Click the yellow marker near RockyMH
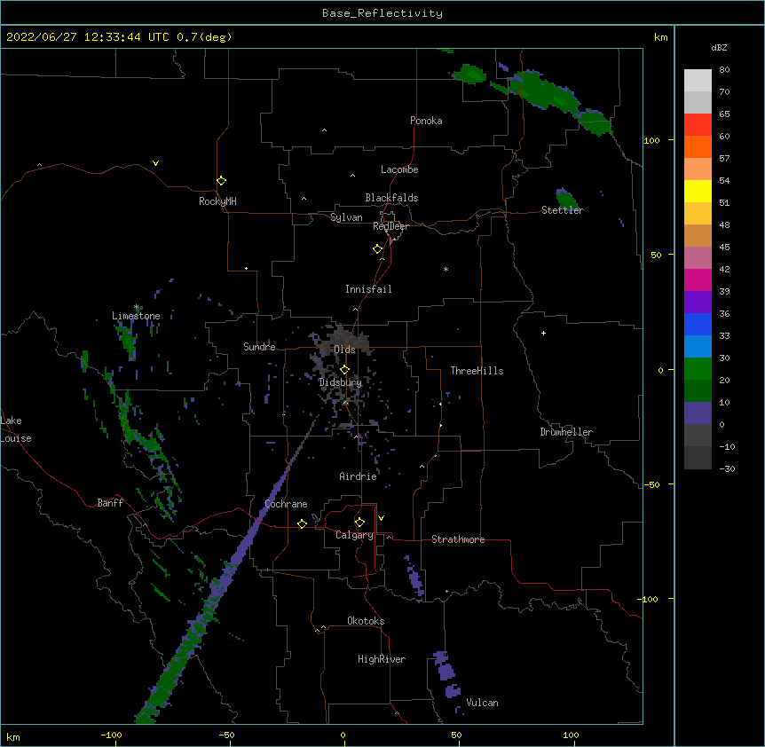 222,180
